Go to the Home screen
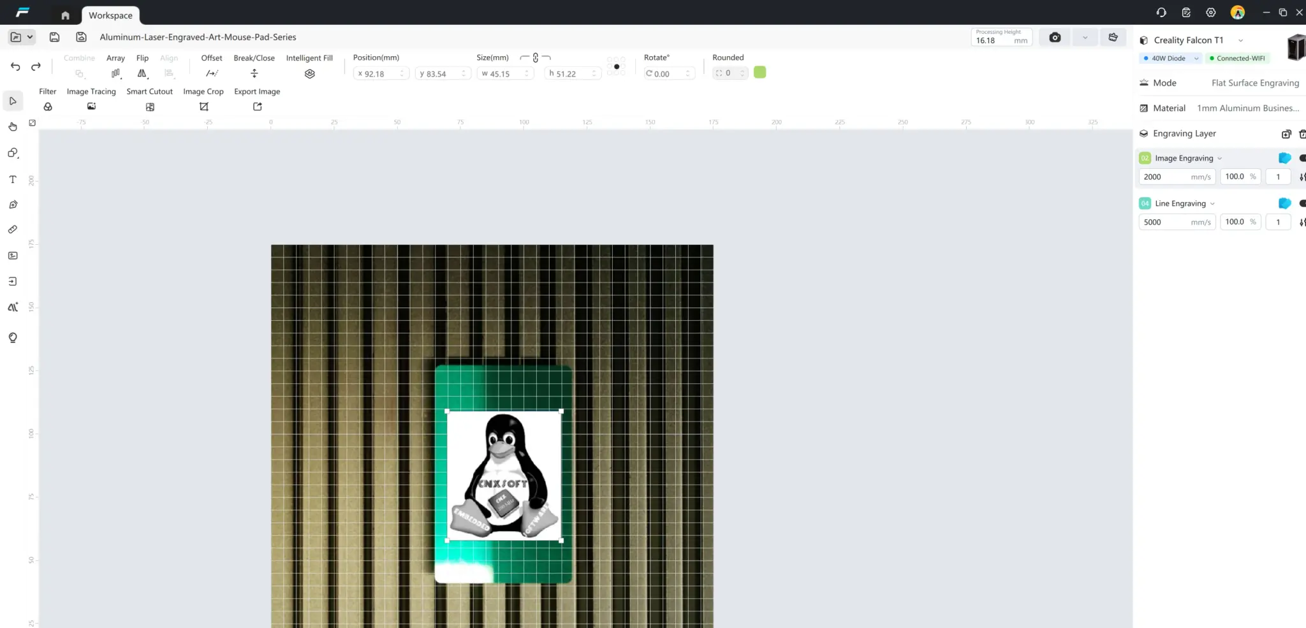The height and width of the screenshot is (628, 1306). pos(65,15)
